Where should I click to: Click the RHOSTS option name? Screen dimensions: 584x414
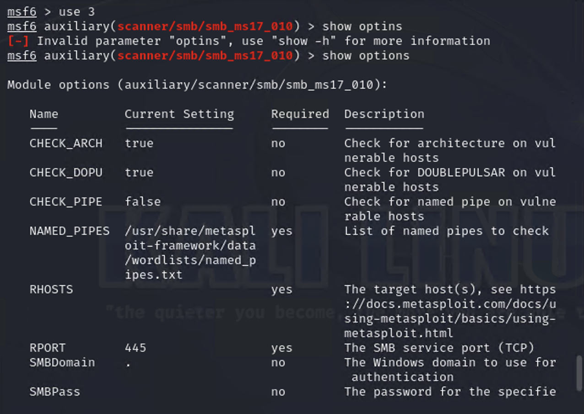point(51,289)
